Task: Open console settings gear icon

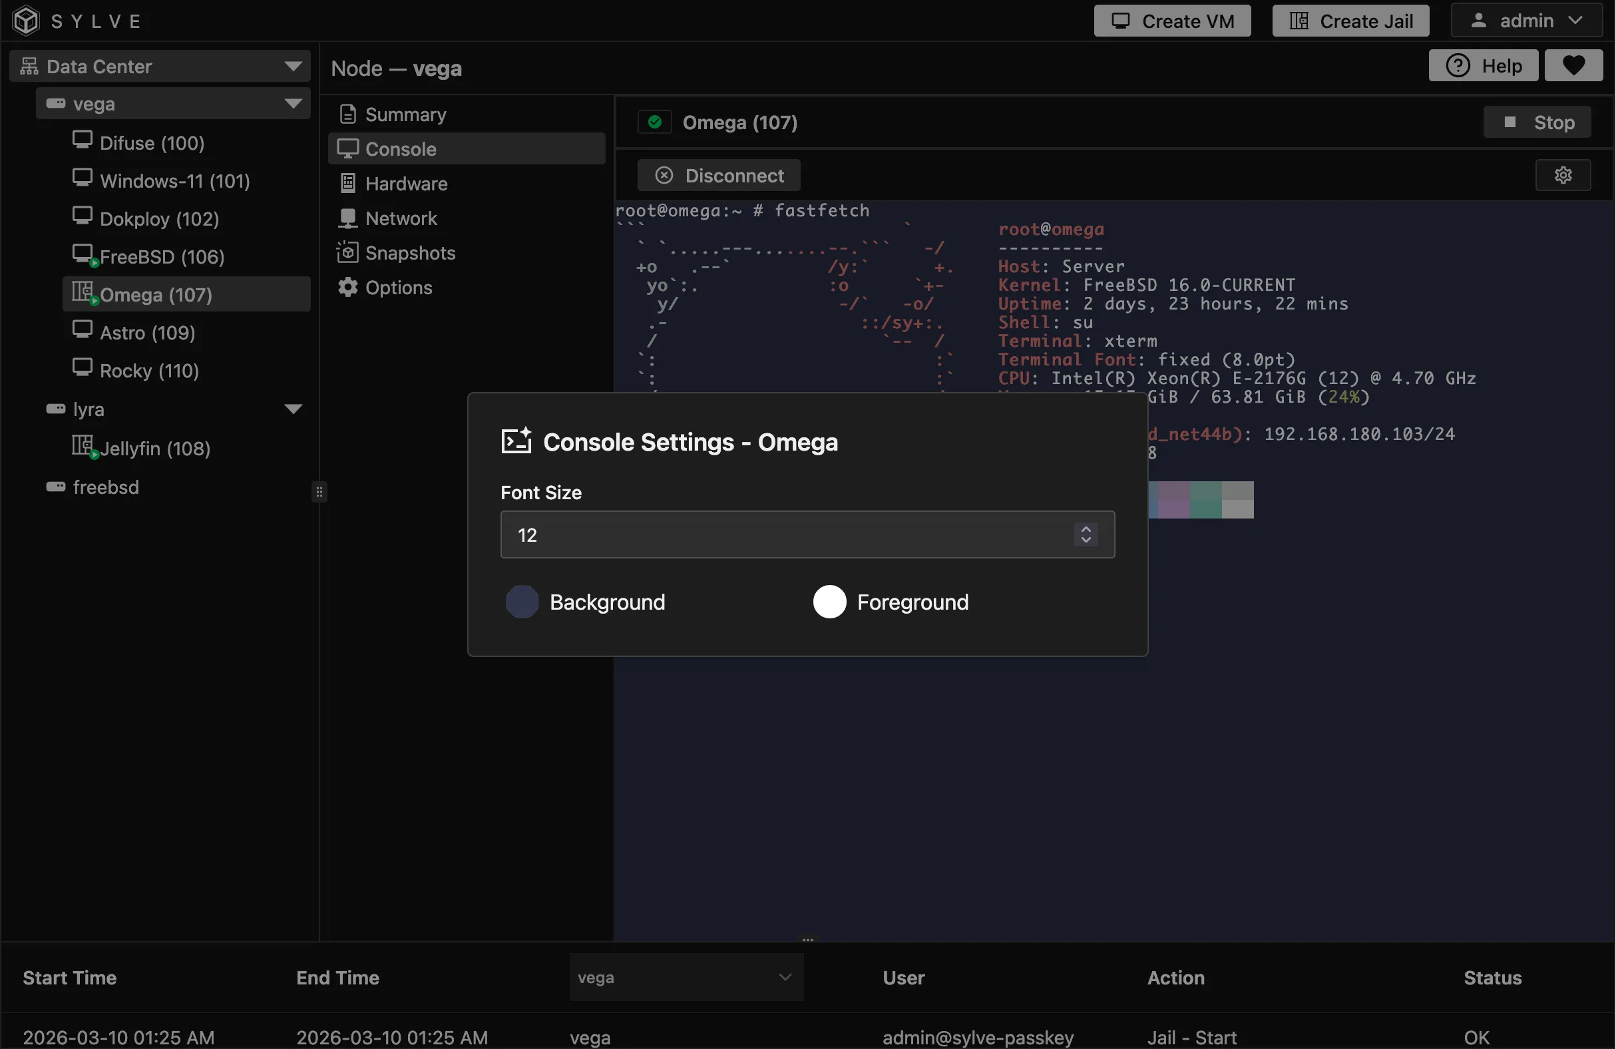Action: [1562, 175]
